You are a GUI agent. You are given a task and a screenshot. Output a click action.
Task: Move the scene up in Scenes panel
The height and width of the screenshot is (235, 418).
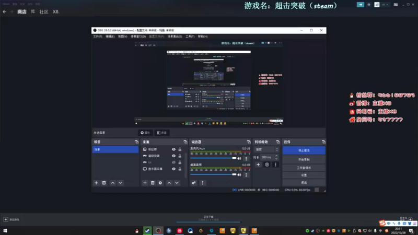[113, 183]
